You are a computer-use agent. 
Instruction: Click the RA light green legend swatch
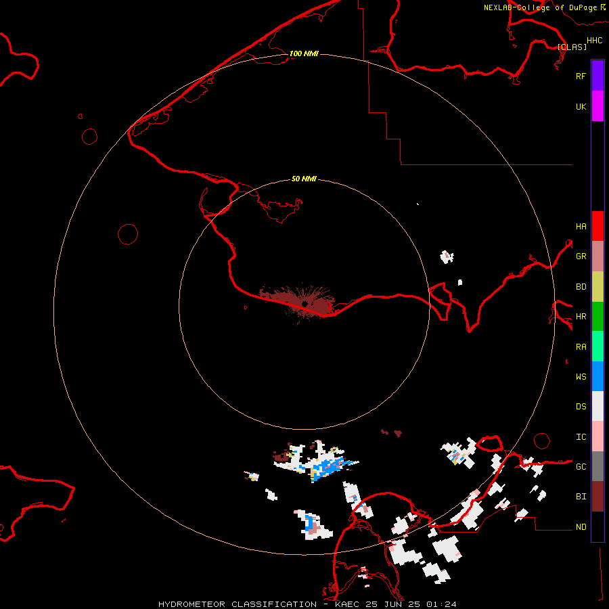pos(597,346)
